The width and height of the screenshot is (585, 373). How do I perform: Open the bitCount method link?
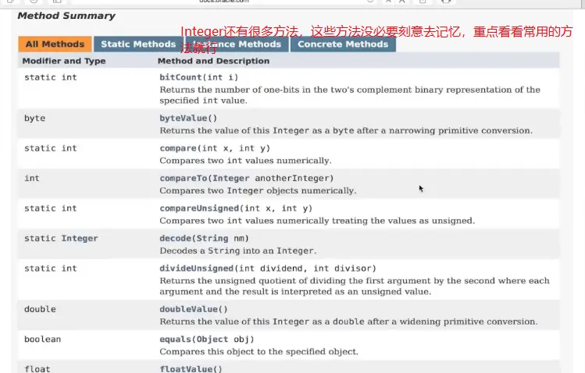click(180, 77)
